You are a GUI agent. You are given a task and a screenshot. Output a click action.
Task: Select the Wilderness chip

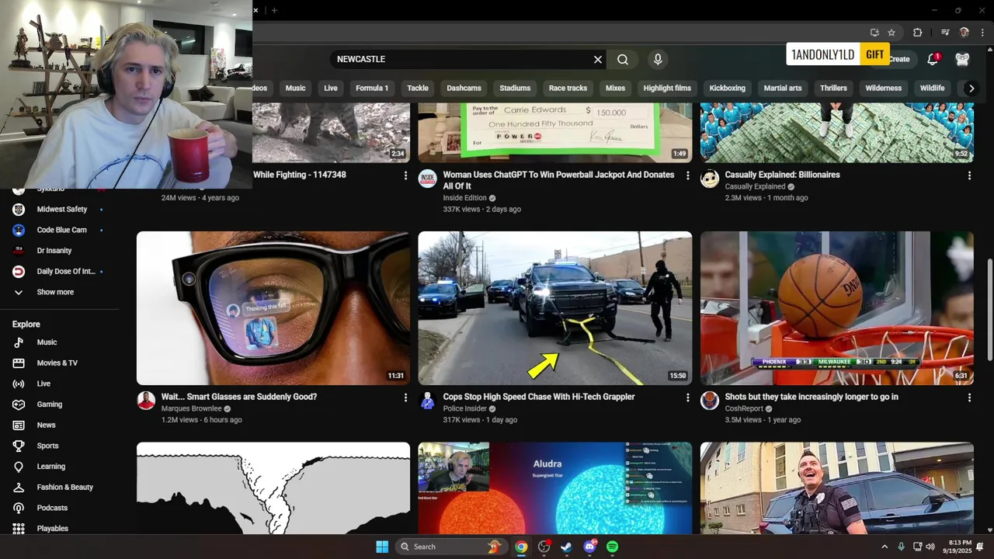click(x=884, y=88)
